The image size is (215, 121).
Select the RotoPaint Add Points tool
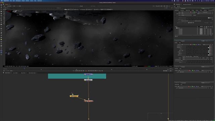point(4,14)
